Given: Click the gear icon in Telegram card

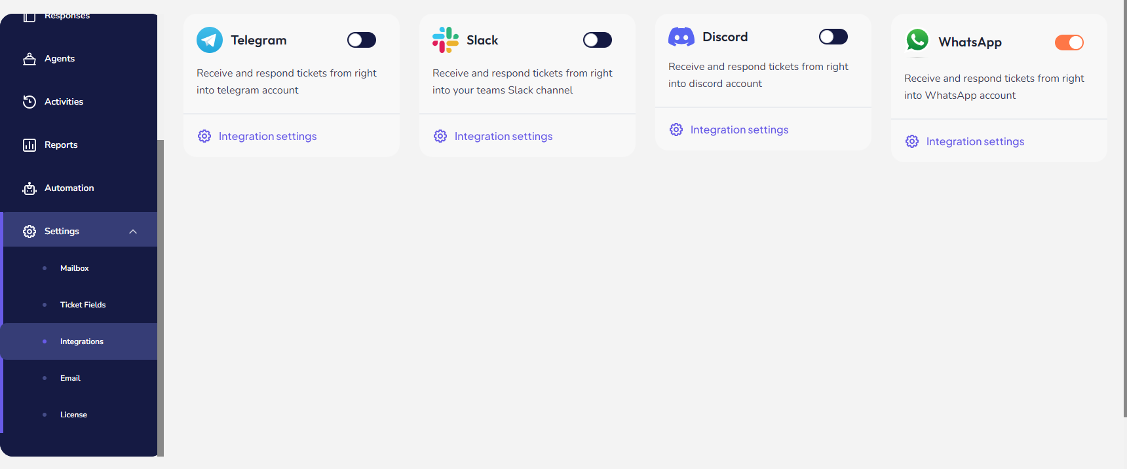Looking at the screenshot, I should pyautogui.click(x=204, y=136).
